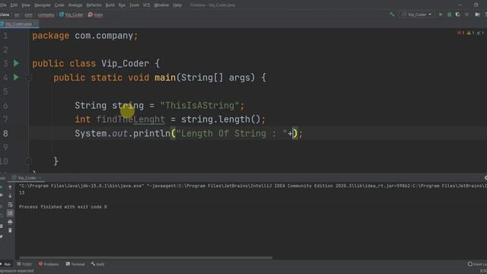This screenshot has height=274, width=487.
Task: Click run gutter arrow beside class Vip_Coder
Action: point(16,63)
